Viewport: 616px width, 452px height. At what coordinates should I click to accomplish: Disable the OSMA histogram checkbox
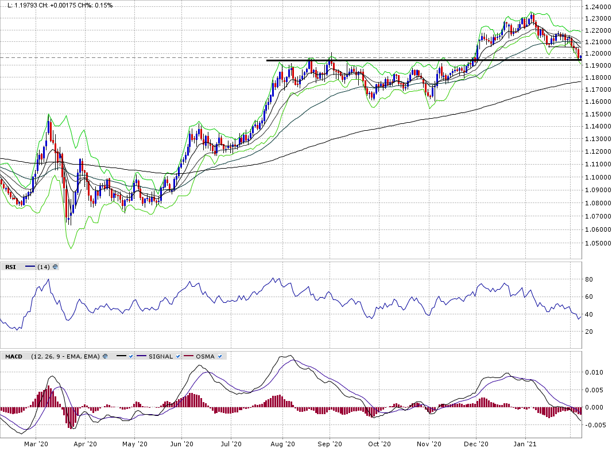[x=220, y=356]
